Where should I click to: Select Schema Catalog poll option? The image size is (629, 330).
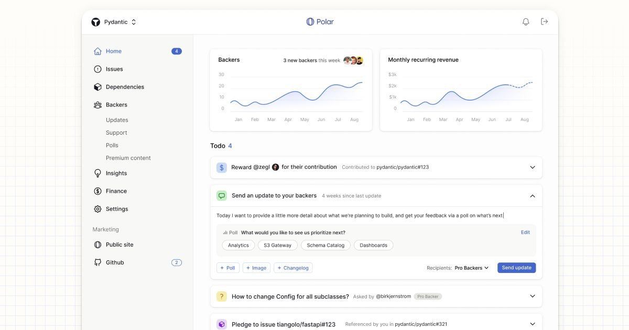pos(326,245)
